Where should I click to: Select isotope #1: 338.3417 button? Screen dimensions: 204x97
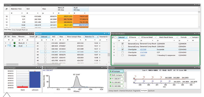[x=116, y=79]
